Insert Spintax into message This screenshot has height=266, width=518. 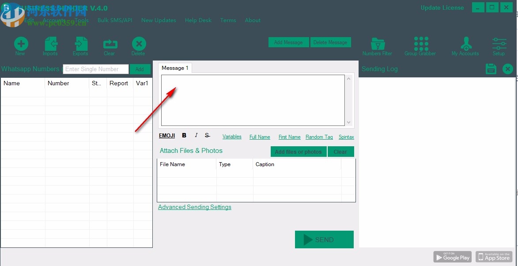tap(346, 137)
